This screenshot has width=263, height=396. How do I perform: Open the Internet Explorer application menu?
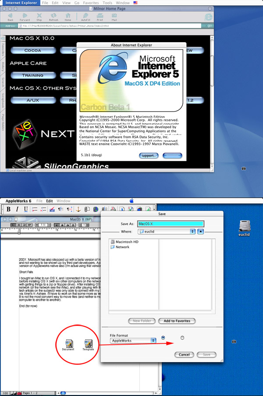click(x=21, y=3)
